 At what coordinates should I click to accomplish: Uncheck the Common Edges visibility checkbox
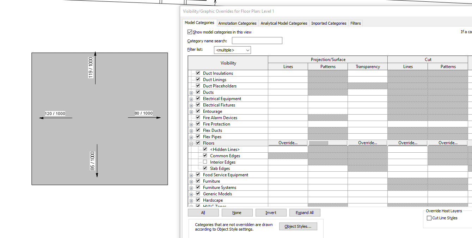click(x=205, y=155)
